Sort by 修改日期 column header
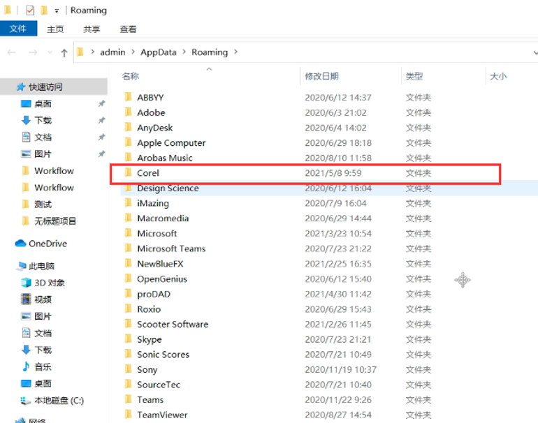The image size is (538, 423). tap(321, 76)
